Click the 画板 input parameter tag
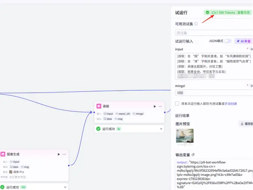 [108, 114]
